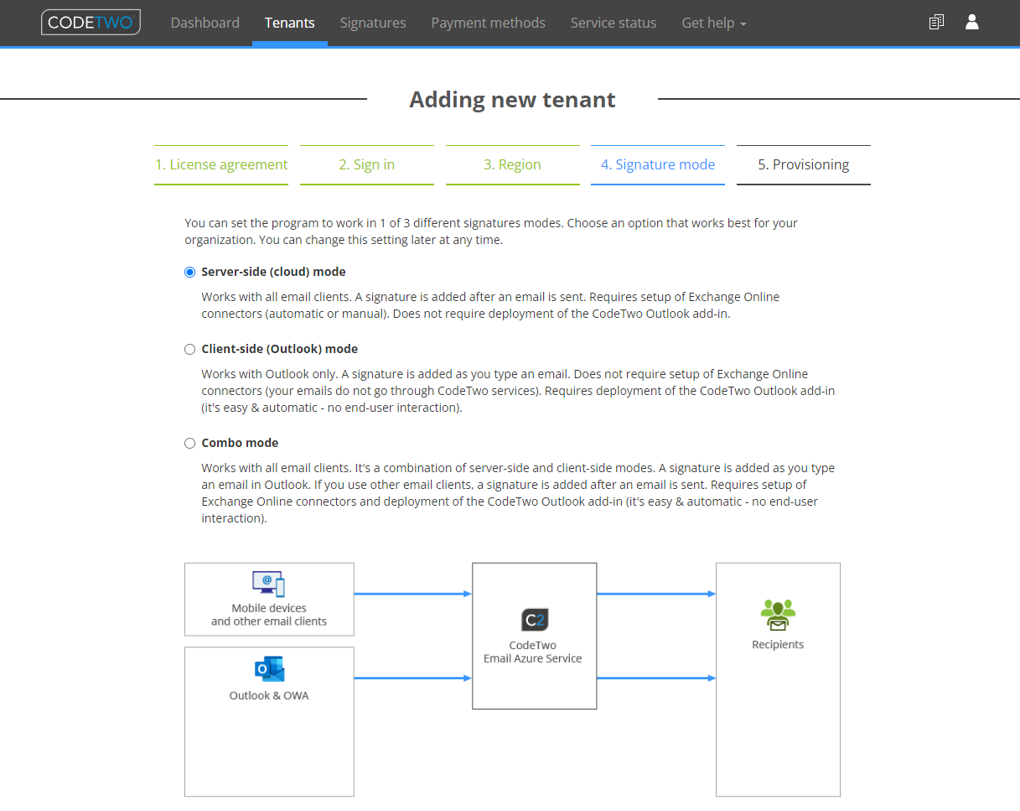Click the Combo mode label
Image resolution: width=1020 pixels, height=811 pixels.
[x=241, y=443]
